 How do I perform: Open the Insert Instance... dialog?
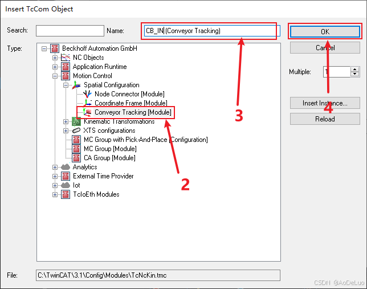[325, 103]
